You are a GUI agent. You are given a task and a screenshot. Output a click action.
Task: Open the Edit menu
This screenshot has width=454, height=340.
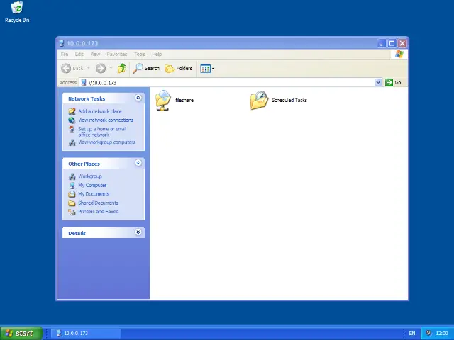pos(79,55)
